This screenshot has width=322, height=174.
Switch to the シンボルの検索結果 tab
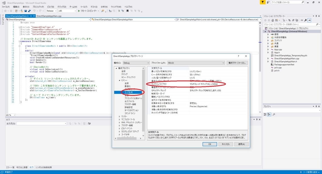pos(43,167)
